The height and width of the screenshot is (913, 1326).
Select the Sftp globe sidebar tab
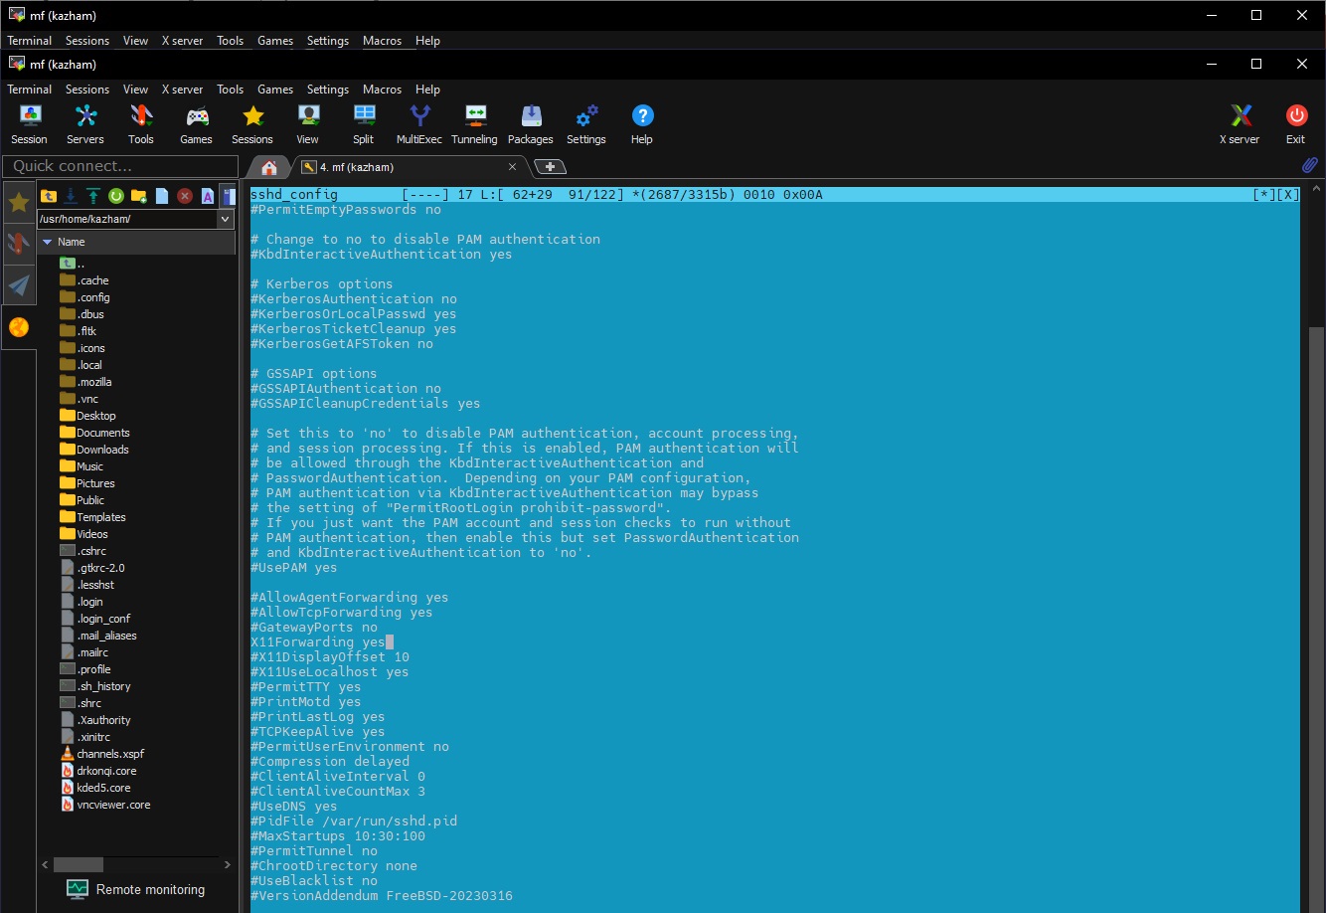click(x=19, y=327)
